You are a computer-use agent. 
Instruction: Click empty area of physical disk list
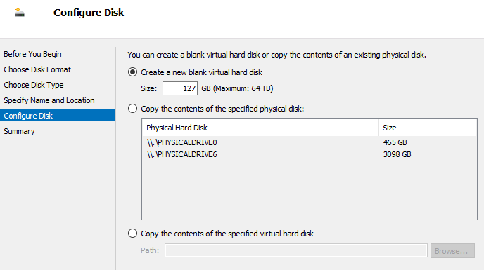click(x=310, y=189)
